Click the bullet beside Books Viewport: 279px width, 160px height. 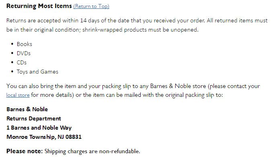12,44
